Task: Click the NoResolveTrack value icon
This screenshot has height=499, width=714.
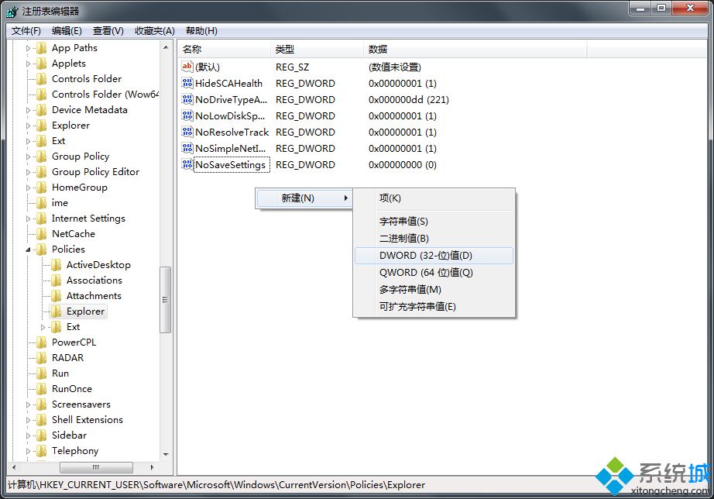Action: pyautogui.click(x=187, y=132)
